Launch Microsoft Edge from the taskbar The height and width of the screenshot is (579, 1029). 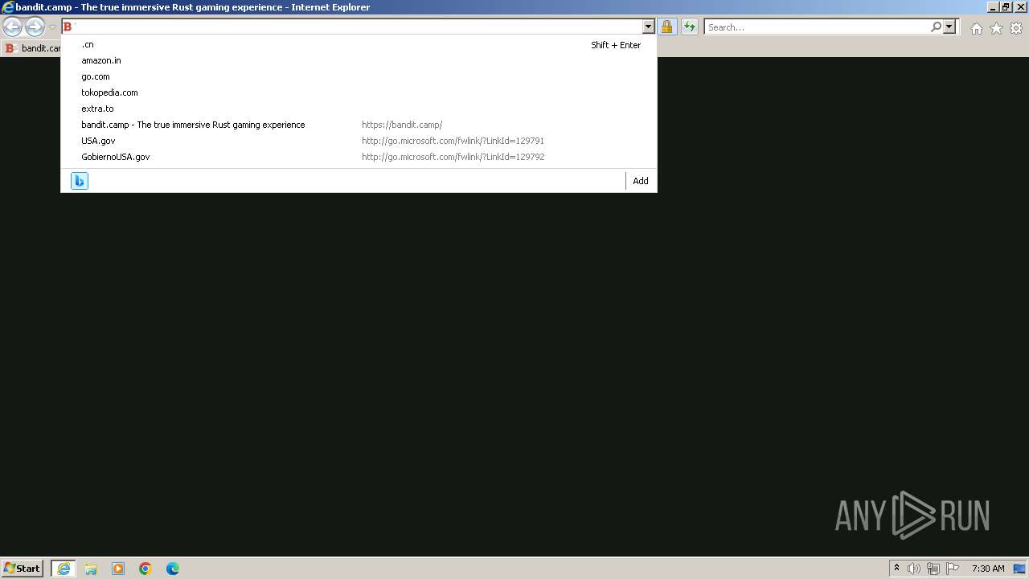(173, 569)
